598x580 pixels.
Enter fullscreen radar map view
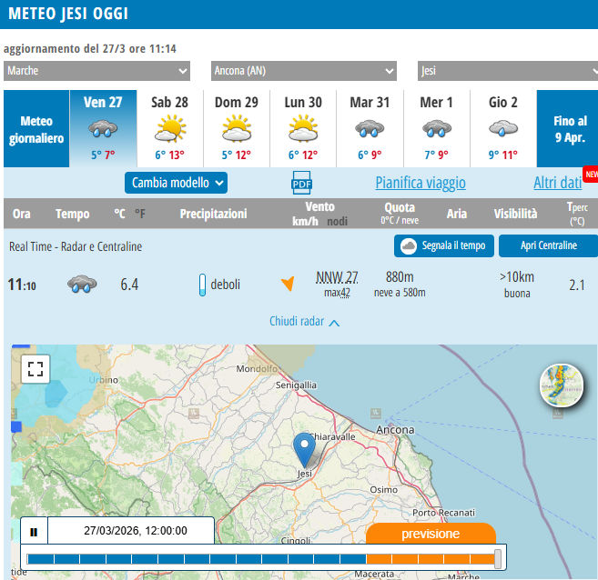(35, 368)
